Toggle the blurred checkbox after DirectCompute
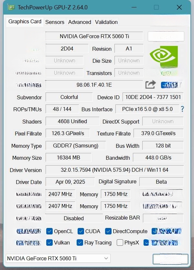 pyautogui.click(x=155, y=231)
